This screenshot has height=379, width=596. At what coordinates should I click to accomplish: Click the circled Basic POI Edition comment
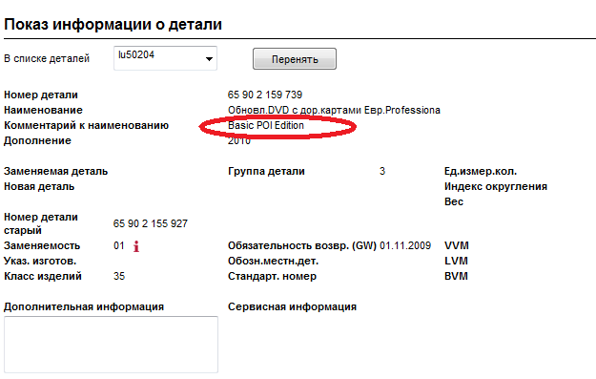click(x=266, y=125)
